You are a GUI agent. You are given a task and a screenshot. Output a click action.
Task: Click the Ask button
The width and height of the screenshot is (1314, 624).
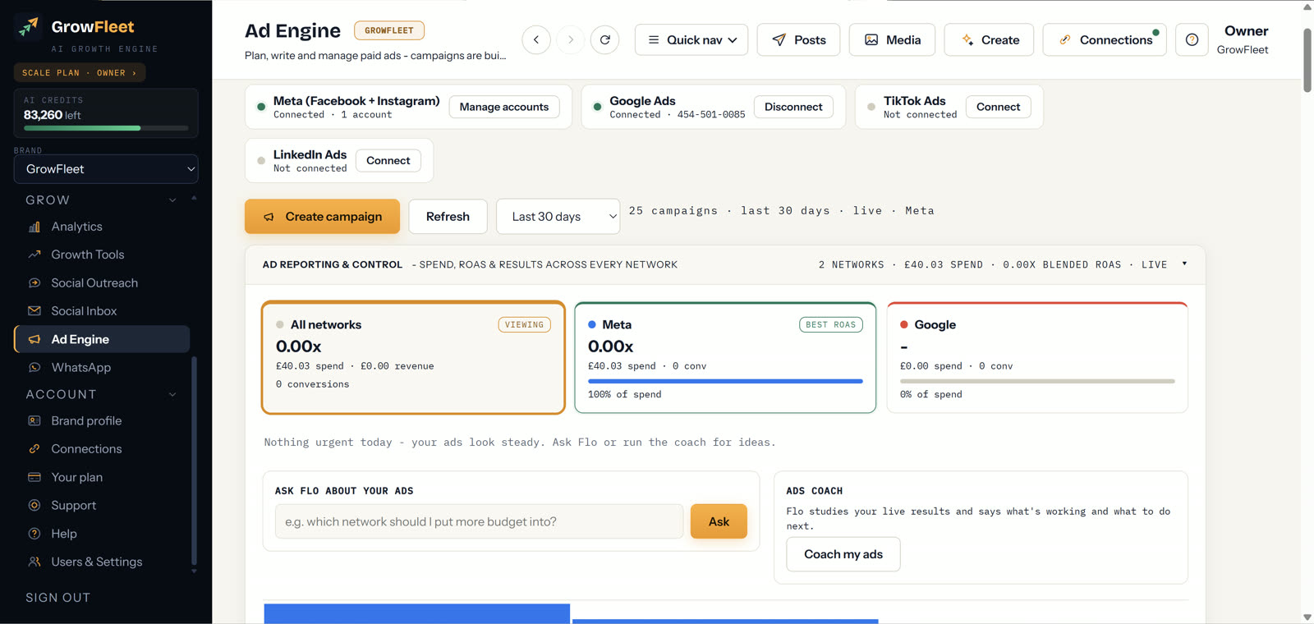(719, 521)
